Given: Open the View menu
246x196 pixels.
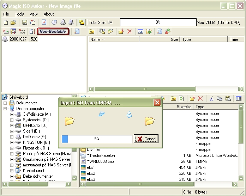Looking at the screenshot, I should (34, 14).
